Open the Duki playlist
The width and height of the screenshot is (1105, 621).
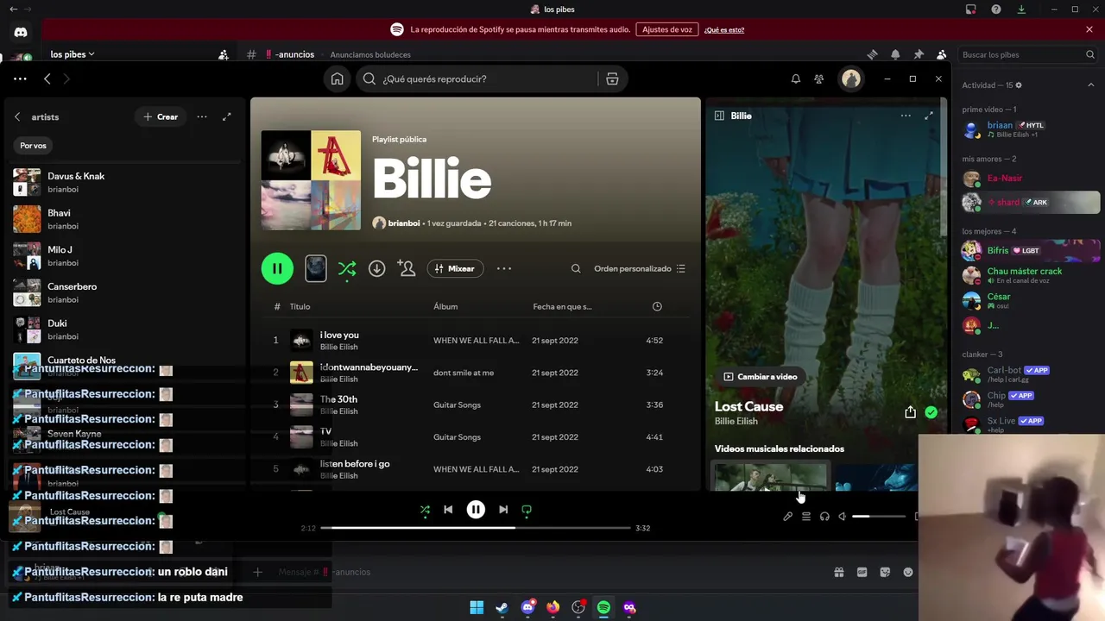(x=125, y=329)
